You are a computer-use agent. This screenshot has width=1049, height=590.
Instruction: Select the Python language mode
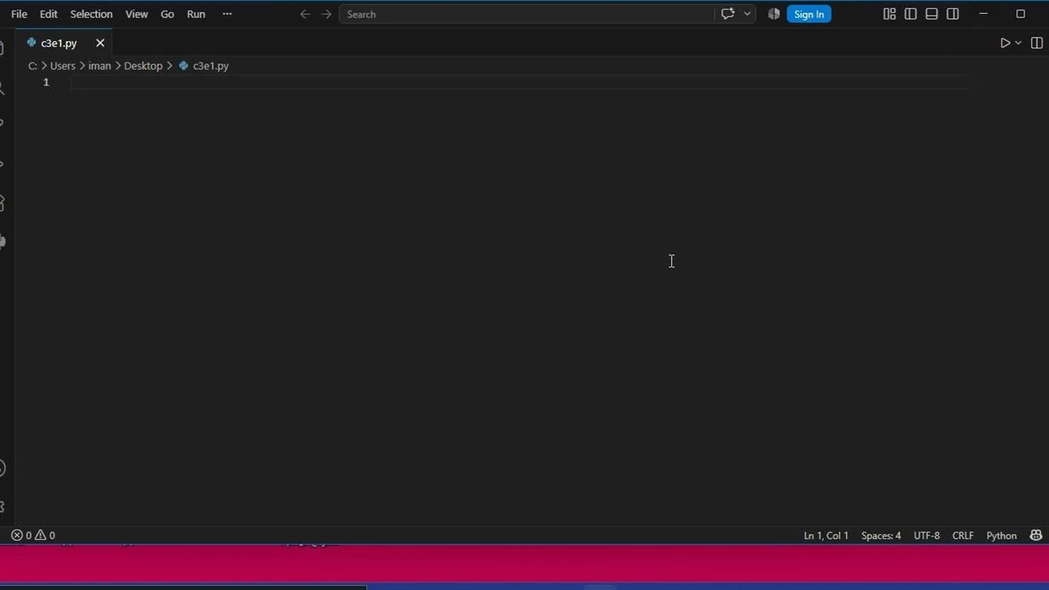[x=1001, y=535]
